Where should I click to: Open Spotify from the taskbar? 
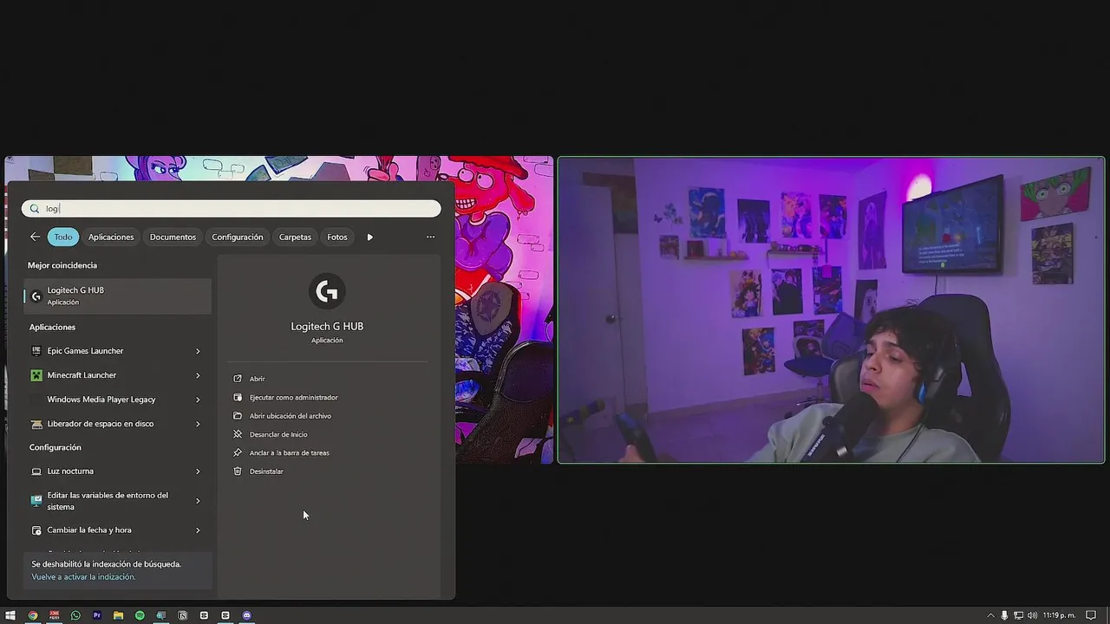[x=140, y=615]
